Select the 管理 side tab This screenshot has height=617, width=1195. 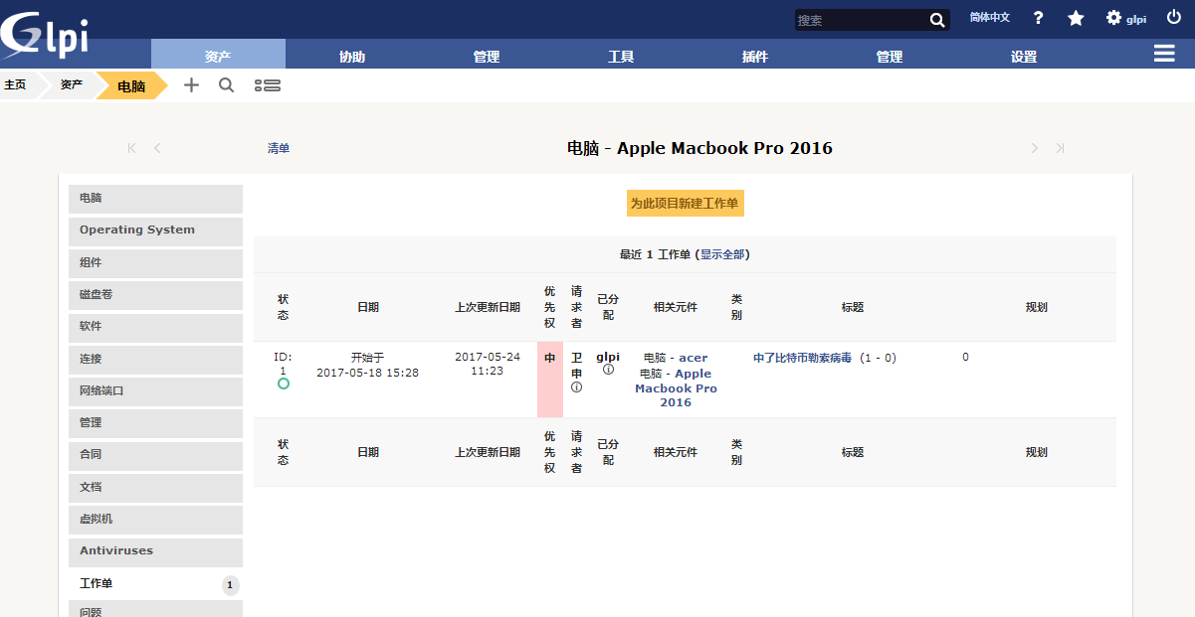(x=155, y=423)
